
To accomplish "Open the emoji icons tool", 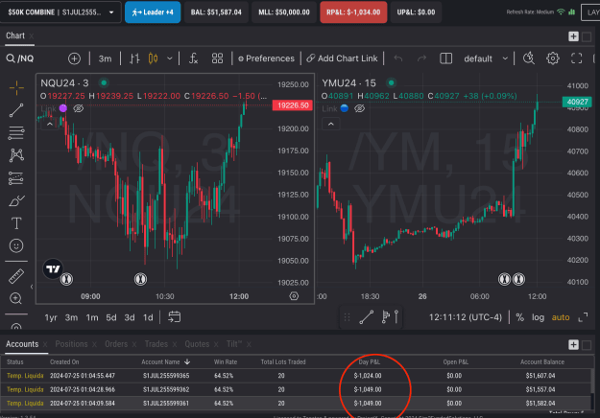I will tap(16, 245).
